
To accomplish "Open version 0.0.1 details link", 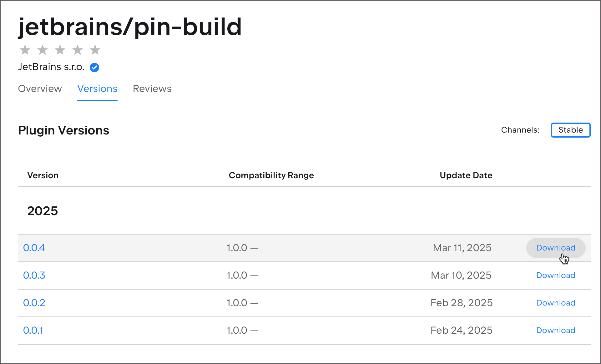I will (x=33, y=330).
